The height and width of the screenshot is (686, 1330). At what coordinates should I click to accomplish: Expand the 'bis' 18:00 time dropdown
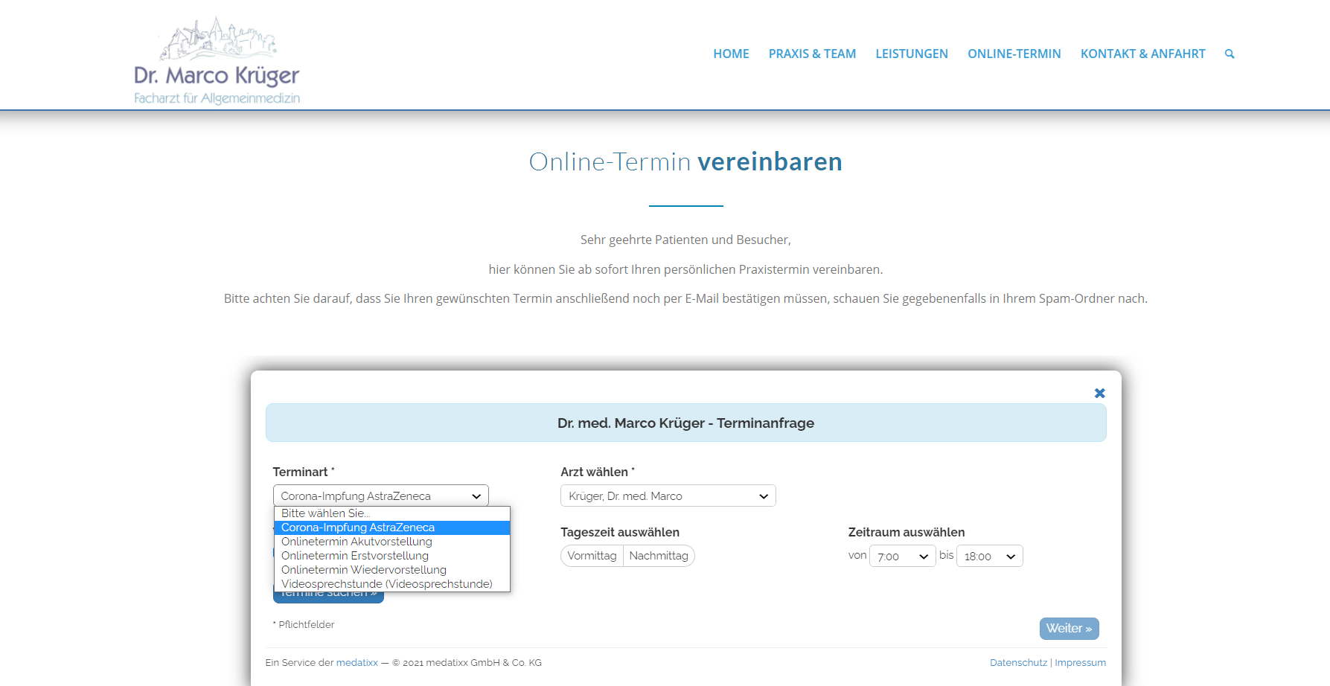tap(990, 556)
